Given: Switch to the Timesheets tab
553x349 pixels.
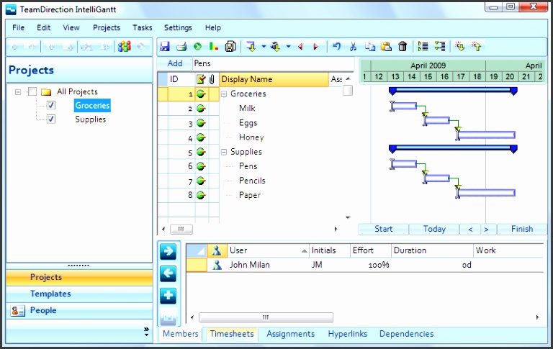Looking at the screenshot, I should (x=231, y=334).
